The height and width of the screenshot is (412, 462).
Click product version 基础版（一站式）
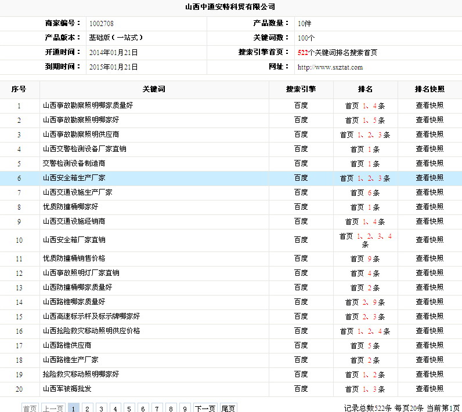(116, 38)
